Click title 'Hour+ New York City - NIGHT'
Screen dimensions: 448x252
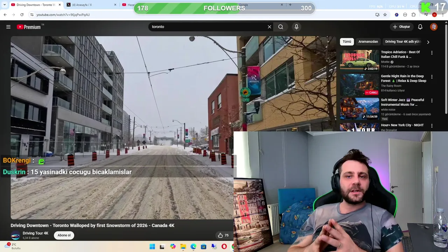click(x=402, y=125)
